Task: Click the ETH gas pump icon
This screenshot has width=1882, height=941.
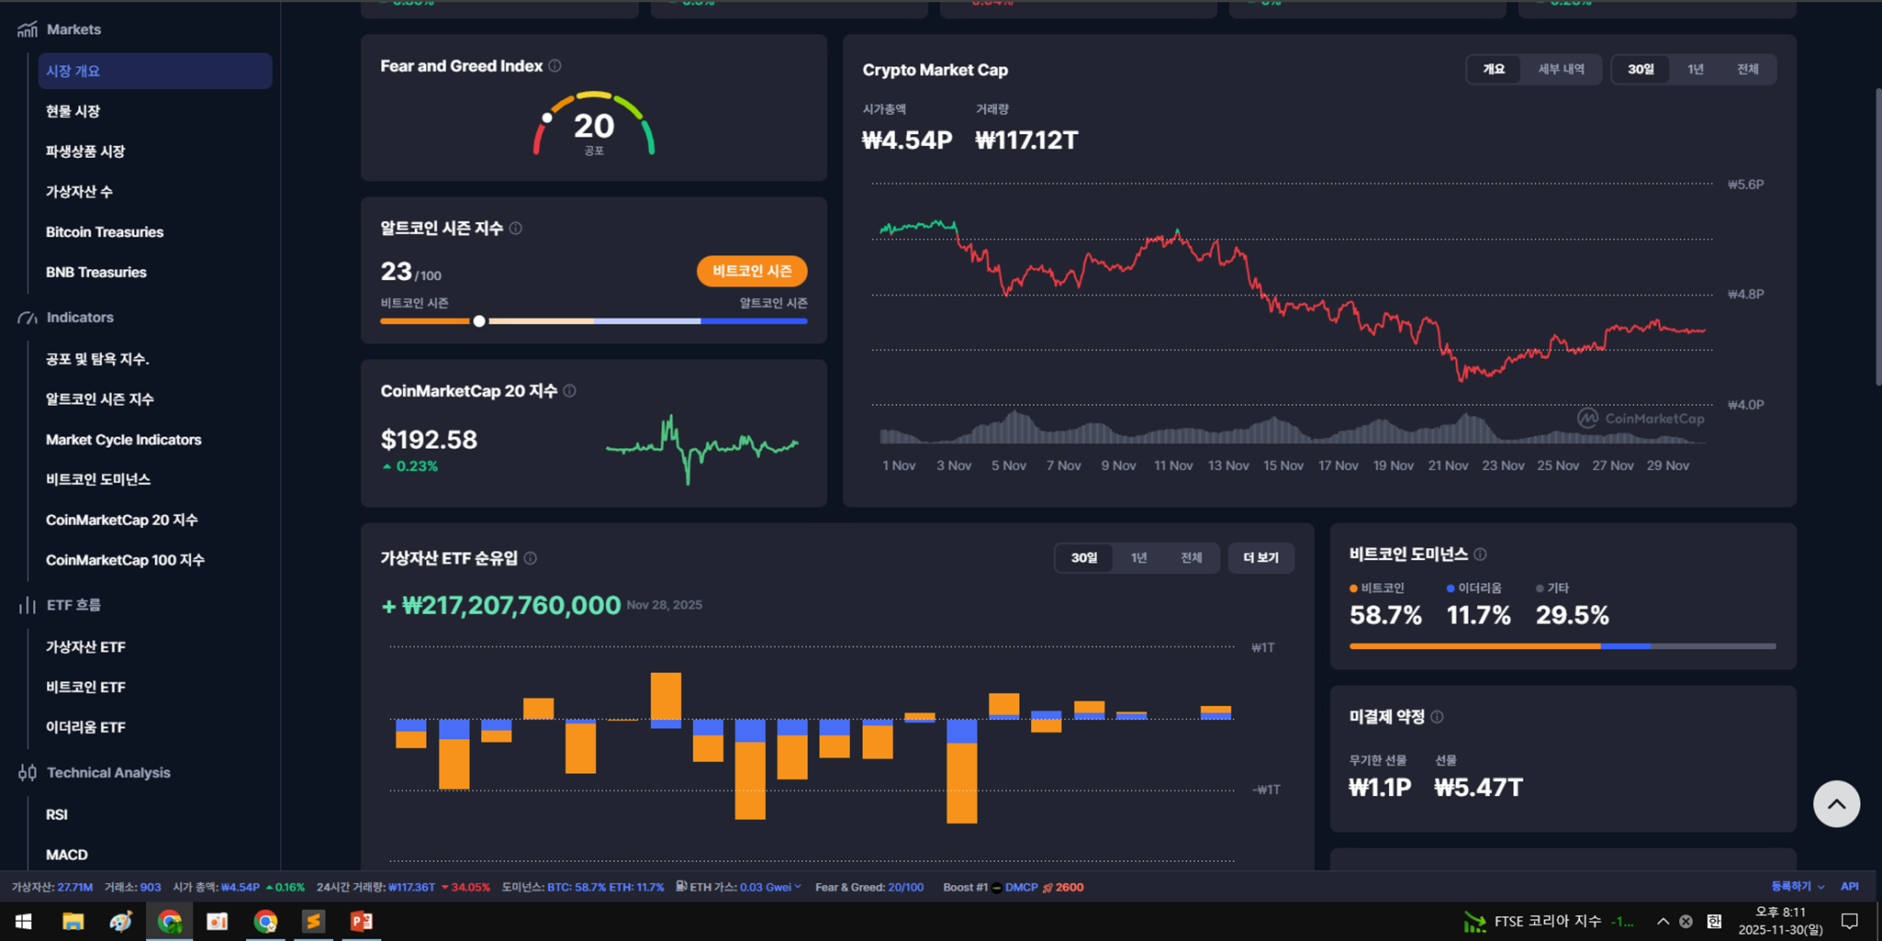Action: pyautogui.click(x=681, y=887)
